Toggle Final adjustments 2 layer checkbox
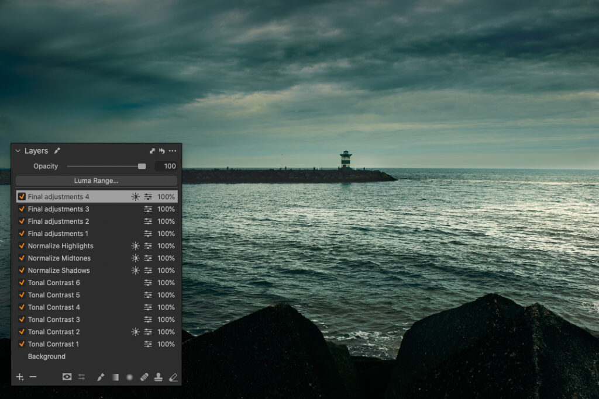 (x=22, y=221)
